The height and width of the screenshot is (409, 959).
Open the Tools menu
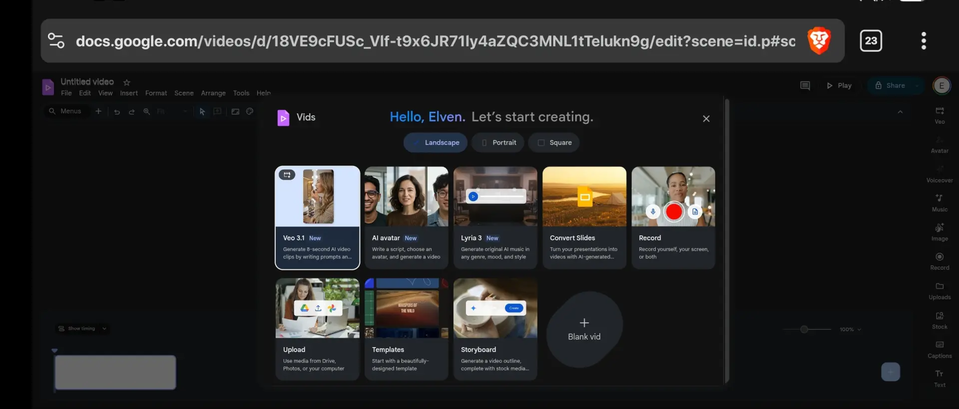[241, 93]
